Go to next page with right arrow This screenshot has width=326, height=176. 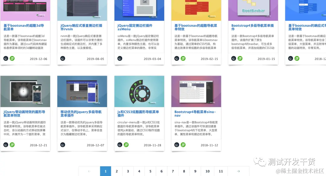238,171
